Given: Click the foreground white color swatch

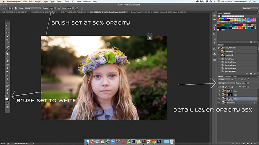Looking at the screenshot, I should [x=7, y=98].
